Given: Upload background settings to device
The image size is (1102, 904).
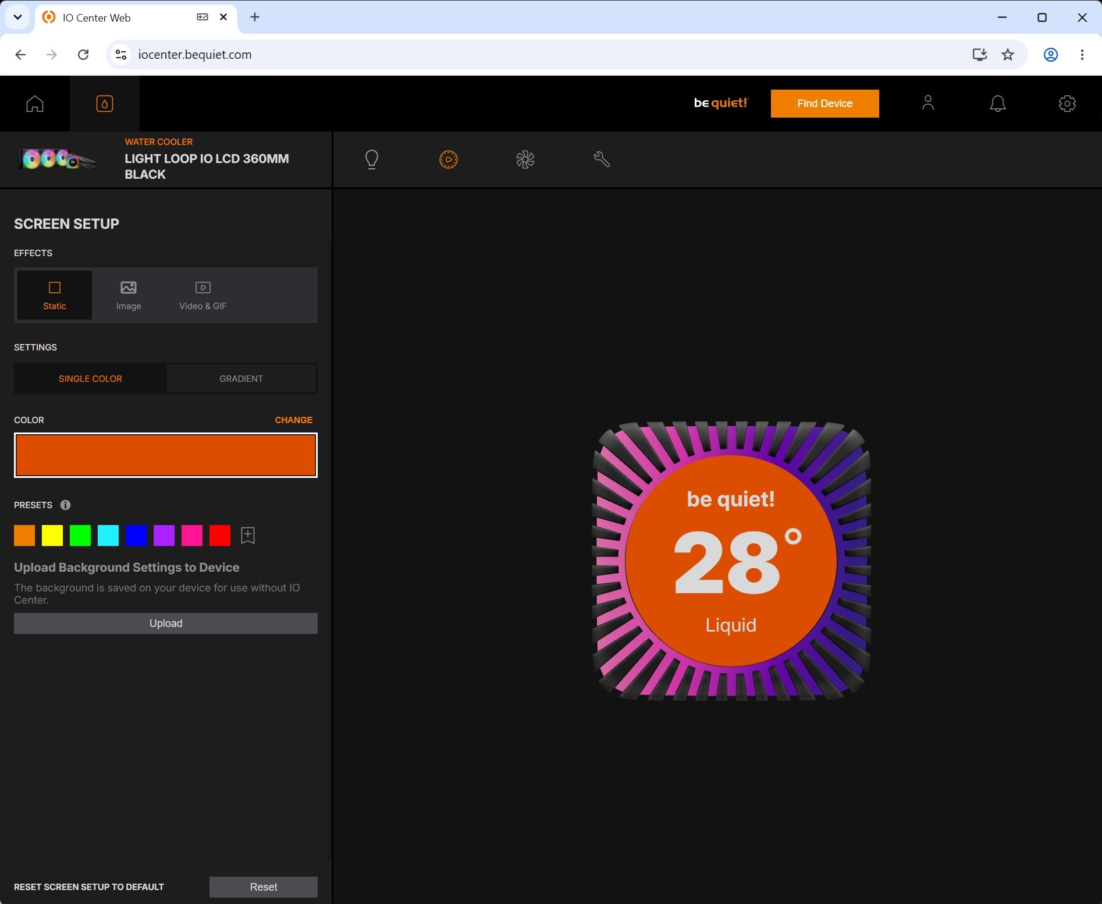Looking at the screenshot, I should (166, 623).
